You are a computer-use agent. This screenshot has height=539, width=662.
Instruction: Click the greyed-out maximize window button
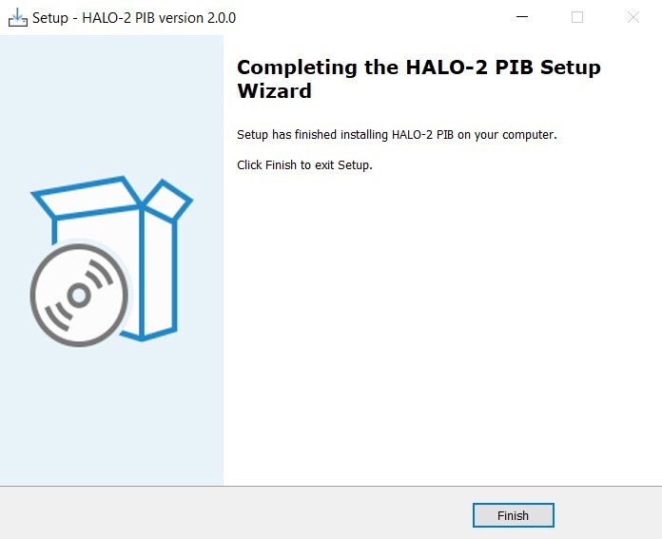[x=577, y=17]
